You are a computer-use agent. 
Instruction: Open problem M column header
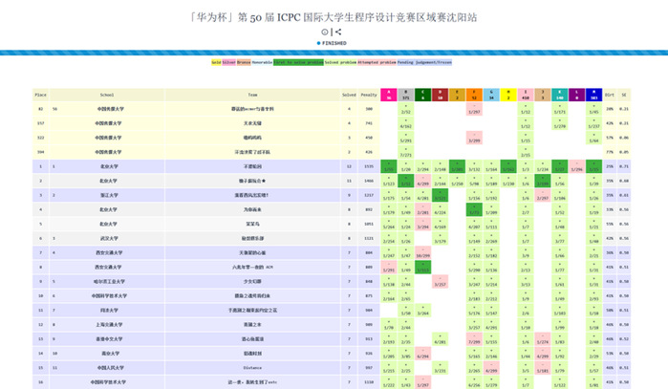tap(594, 96)
